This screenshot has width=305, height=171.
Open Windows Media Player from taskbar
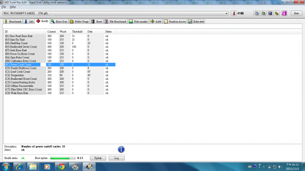pos(47,167)
